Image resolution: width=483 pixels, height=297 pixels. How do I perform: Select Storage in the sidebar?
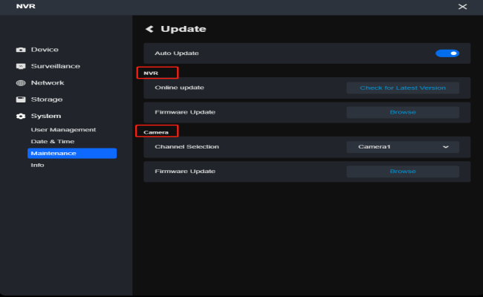pos(47,99)
